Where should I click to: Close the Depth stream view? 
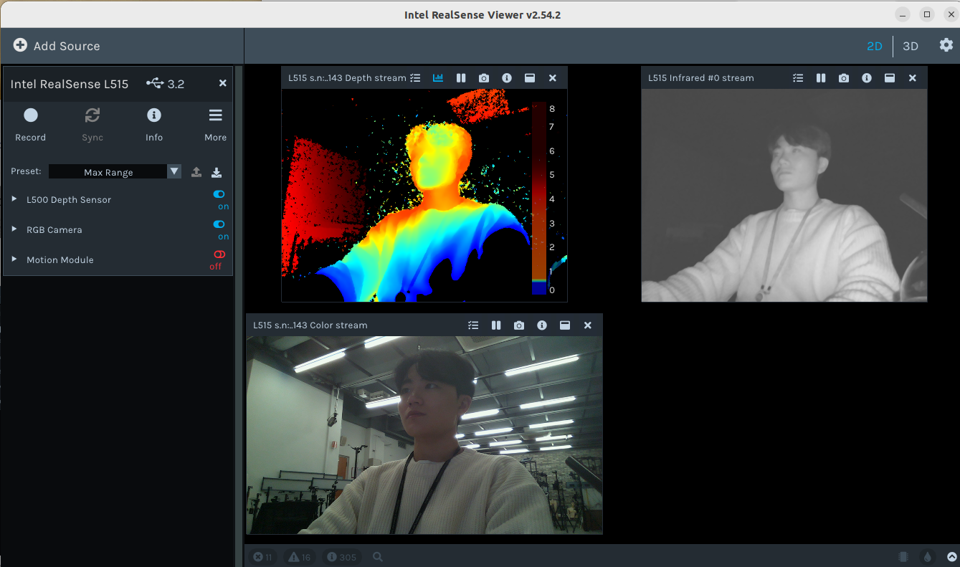[553, 77]
